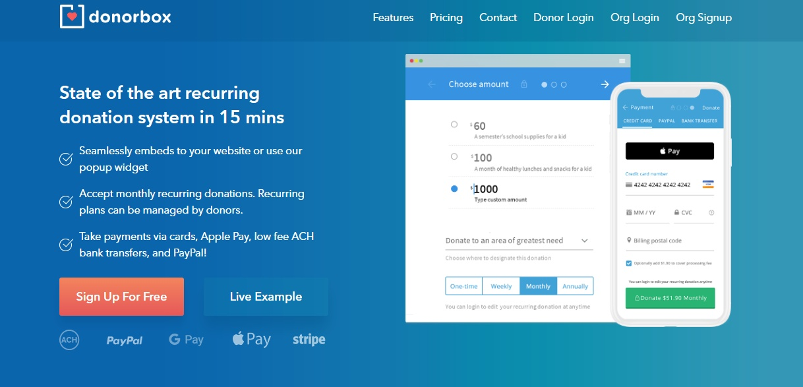
Task: Click the Sign Up For Free button
Action: (x=121, y=297)
